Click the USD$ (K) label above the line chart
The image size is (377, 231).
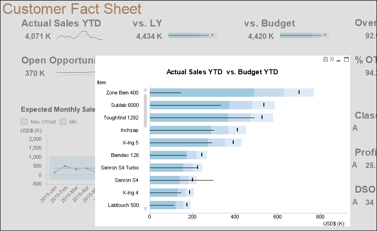(x=31, y=131)
